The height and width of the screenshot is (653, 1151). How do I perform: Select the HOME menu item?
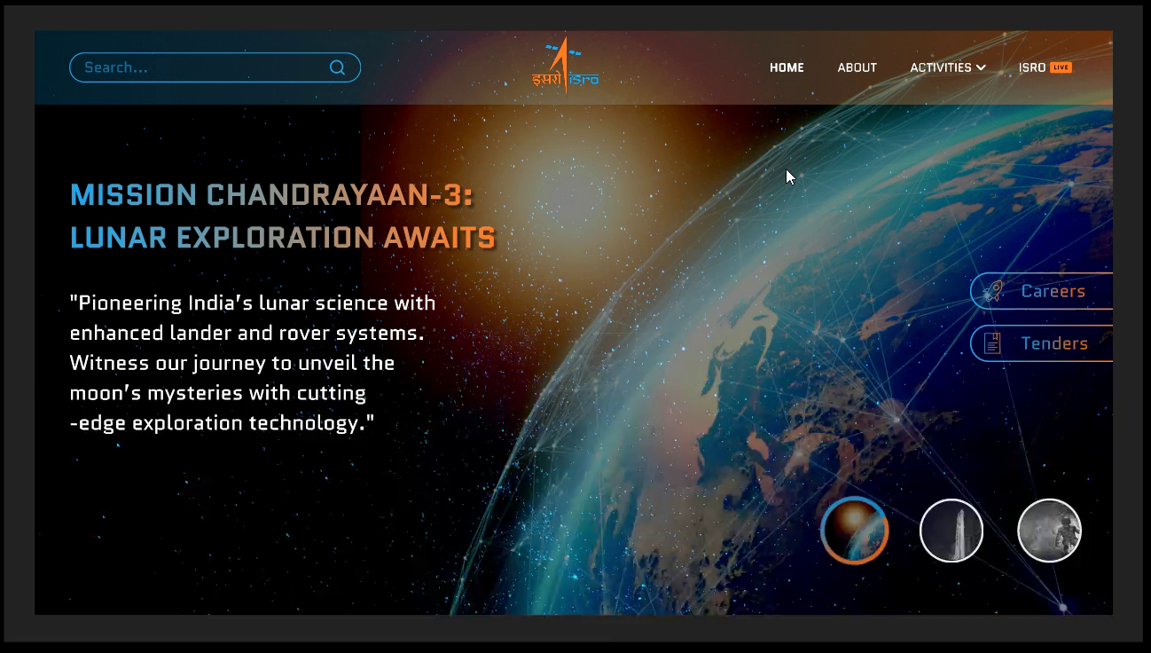(x=787, y=67)
